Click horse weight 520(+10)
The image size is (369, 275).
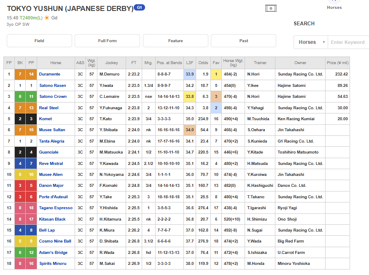(232, 219)
